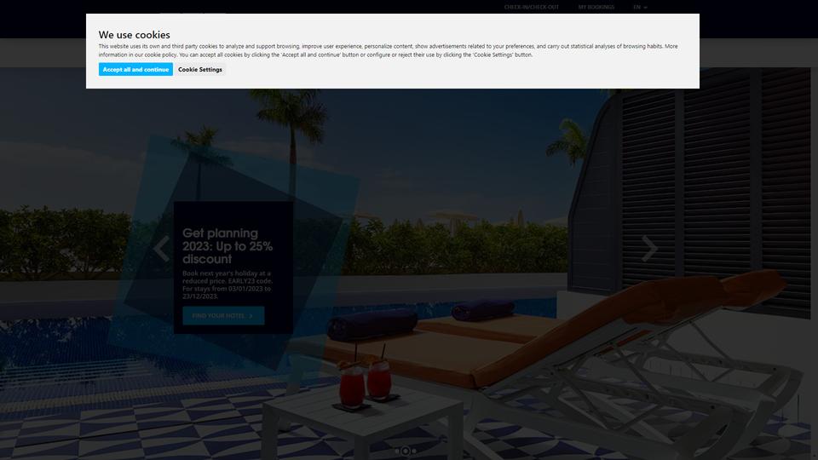
Task: Open Cookie Settings
Action: (199, 69)
